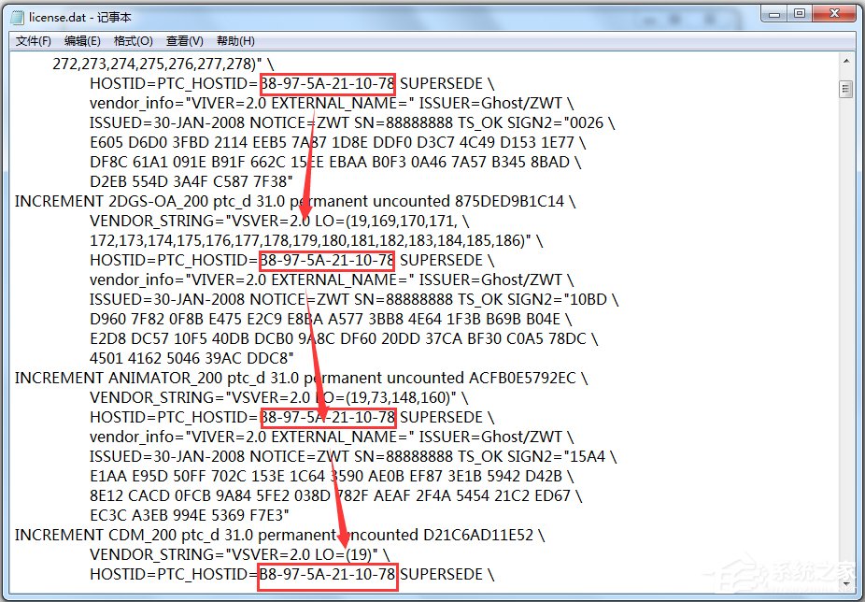Click the scrollbar down arrow
865x602 pixels.
click(846, 583)
